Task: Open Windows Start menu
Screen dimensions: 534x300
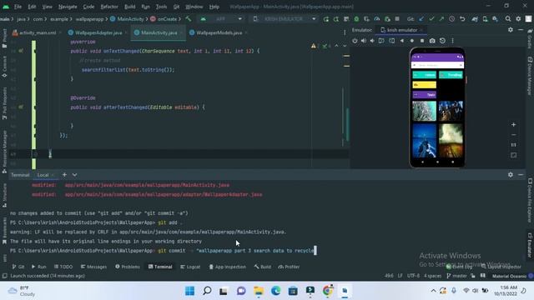Action: [189, 291]
